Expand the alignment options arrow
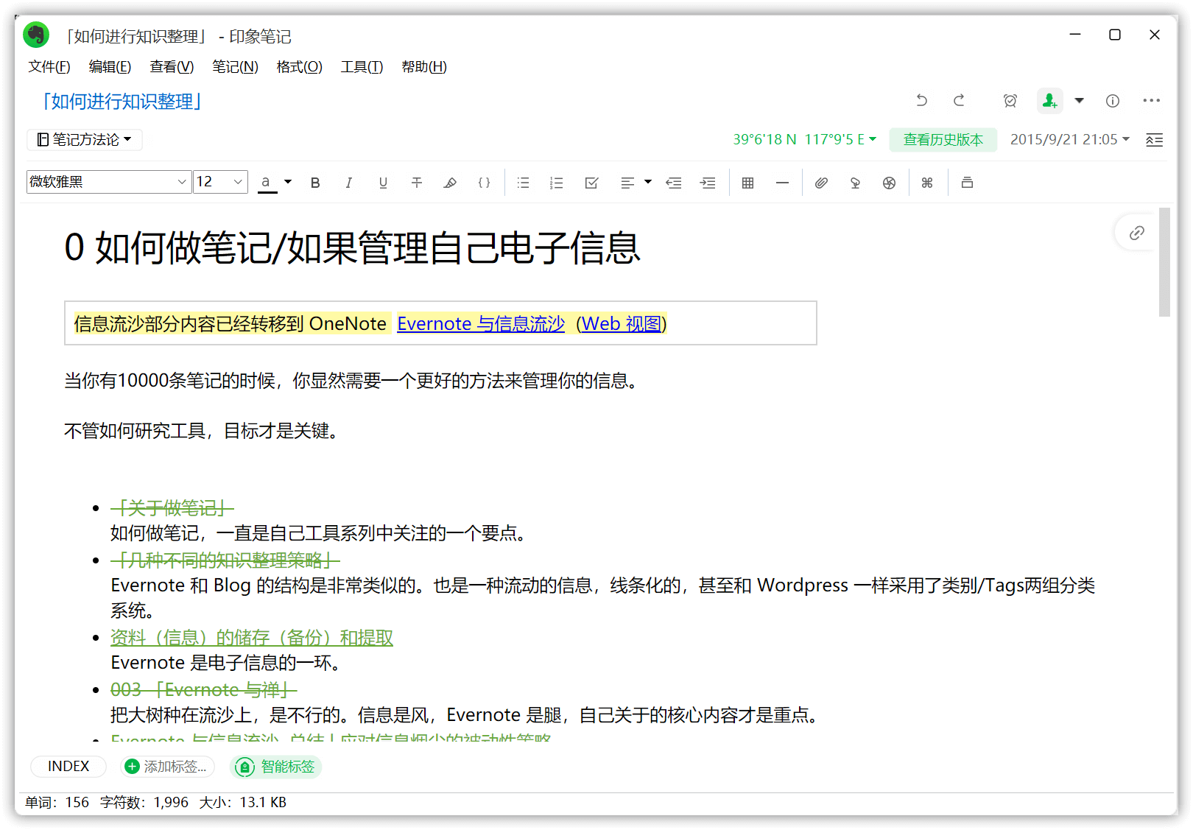 pyautogui.click(x=648, y=182)
